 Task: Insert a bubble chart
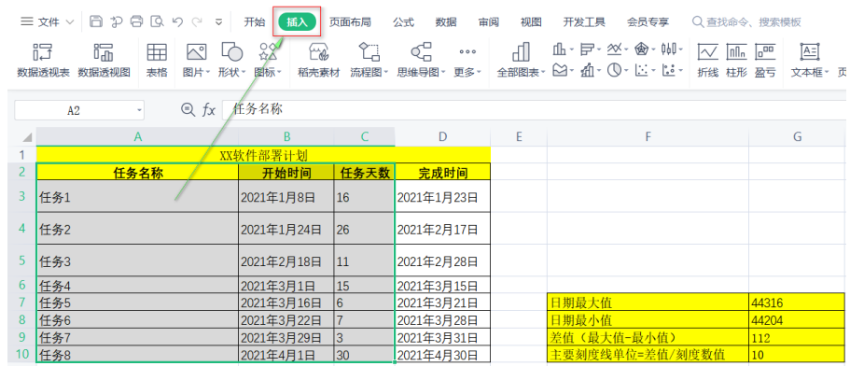(x=669, y=70)
